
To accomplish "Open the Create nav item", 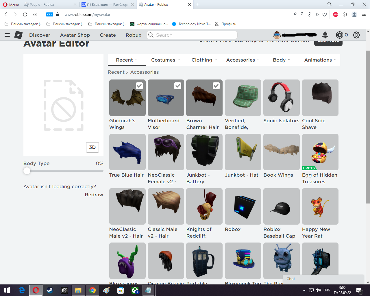I will click(108, 35).
